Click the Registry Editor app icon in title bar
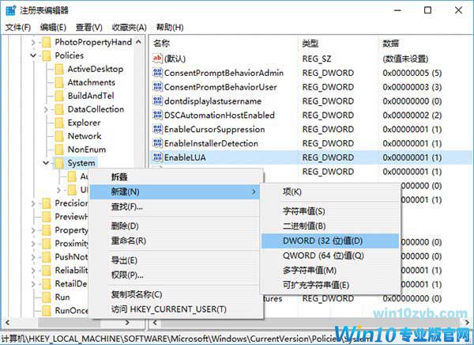This screenshot has height=345, width=474. 11,9
